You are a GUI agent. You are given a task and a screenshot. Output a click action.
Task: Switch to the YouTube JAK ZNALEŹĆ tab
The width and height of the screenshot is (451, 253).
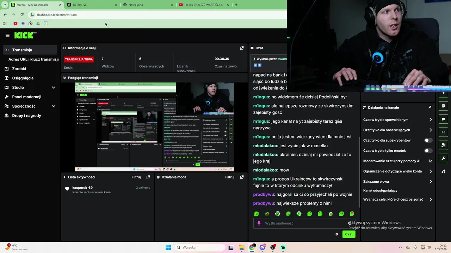click(x=204, y=5)
